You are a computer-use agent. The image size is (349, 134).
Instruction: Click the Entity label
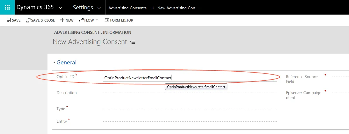62,121
